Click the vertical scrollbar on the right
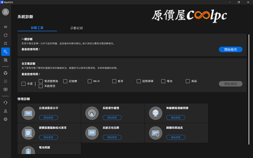The width and height of the screenshot is (253, 158). pos(249,89)
